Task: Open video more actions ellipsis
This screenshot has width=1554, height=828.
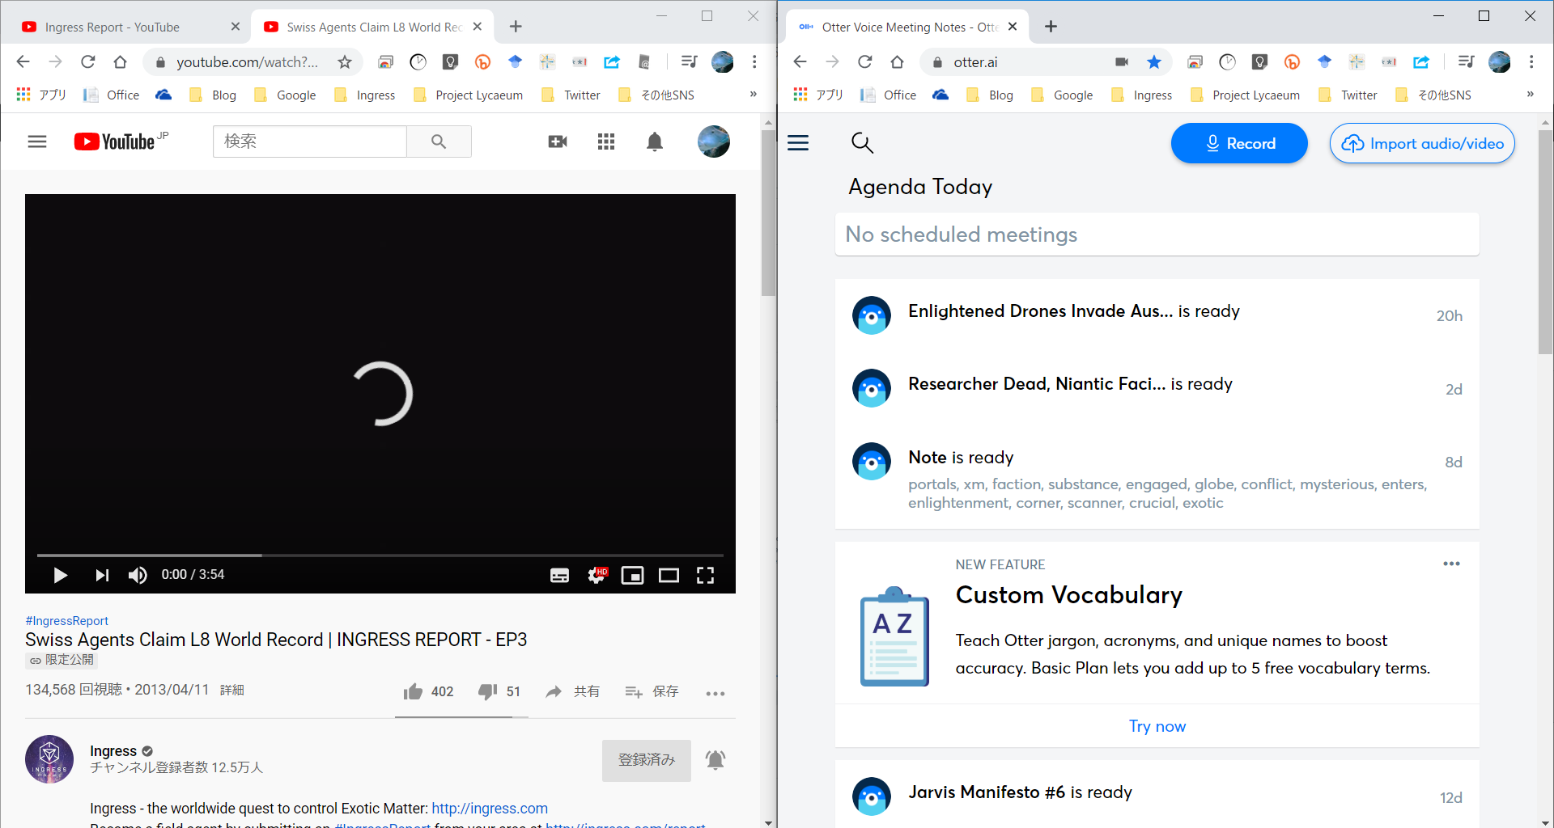Action: point(715,693)
